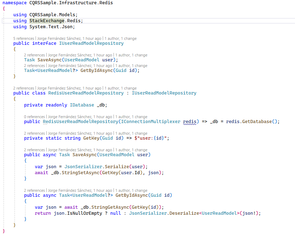The image size is (295, 238).
Task: Click the squiggle-underlined "redis" parameter
Action: click(x=190, y=122)
